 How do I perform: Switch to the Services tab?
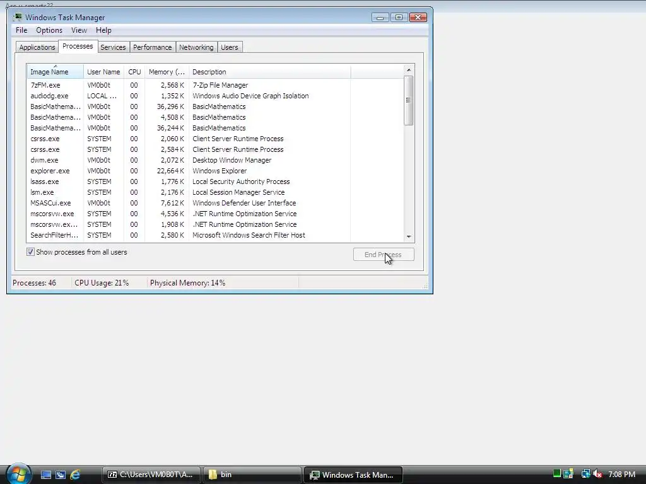(x=113, y=47)
